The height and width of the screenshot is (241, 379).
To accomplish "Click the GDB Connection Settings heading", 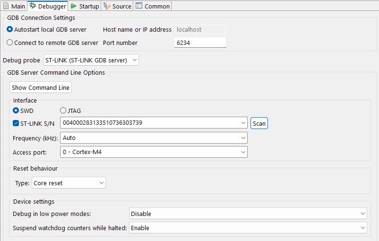I will (x=41, y=17).
